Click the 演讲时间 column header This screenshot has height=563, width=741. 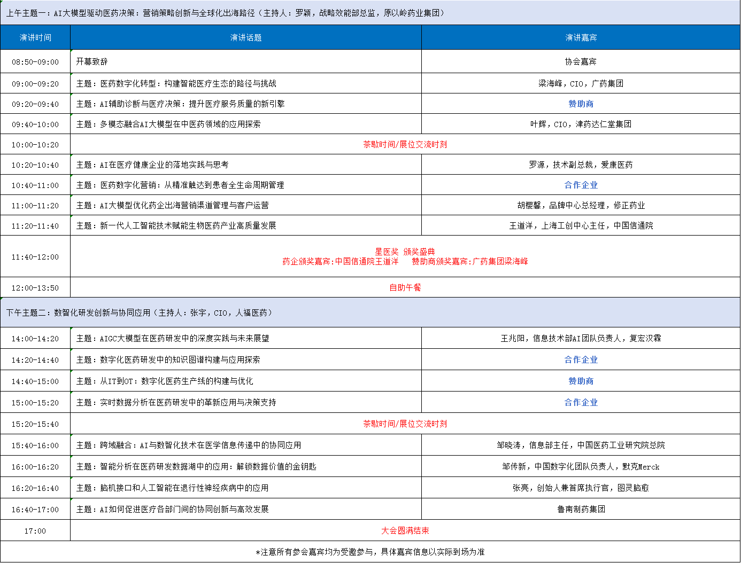click(x=35, y=37)
